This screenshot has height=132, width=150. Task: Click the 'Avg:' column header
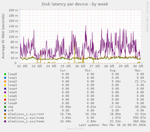coord(113,71)
